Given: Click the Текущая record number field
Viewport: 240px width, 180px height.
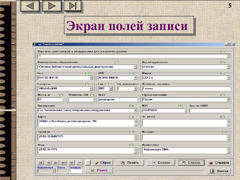Looking at the screenshot, I should coord(75,171).
